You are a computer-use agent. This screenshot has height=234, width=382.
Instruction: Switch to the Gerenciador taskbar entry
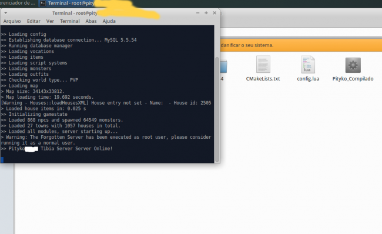point(18,3)
